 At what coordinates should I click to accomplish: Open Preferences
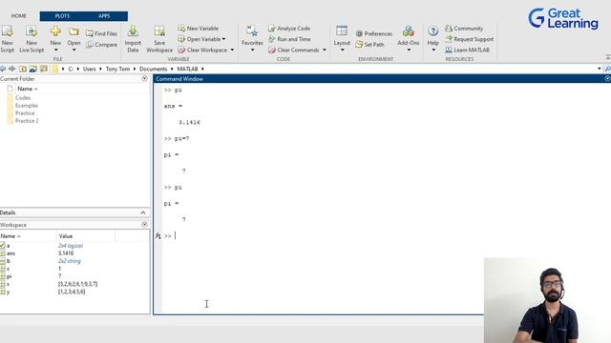pos(373,34)
